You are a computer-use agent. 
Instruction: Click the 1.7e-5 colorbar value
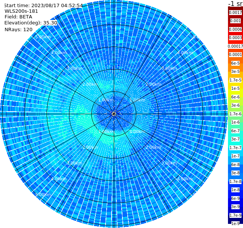(235, 80)
